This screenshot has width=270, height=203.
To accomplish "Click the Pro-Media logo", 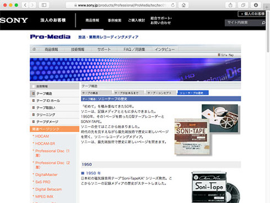I will tap(50, 37).
